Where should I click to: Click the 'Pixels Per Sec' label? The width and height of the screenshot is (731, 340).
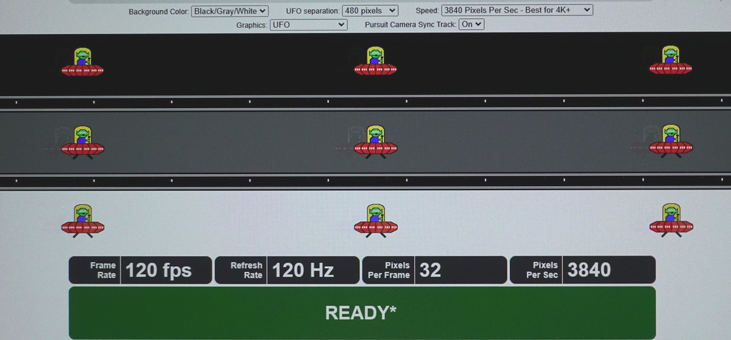click(542, 270)
